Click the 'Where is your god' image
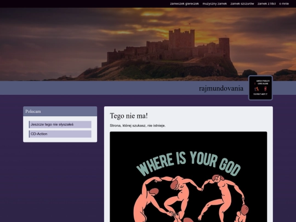The image size is (296, 222). coord(189,177)
